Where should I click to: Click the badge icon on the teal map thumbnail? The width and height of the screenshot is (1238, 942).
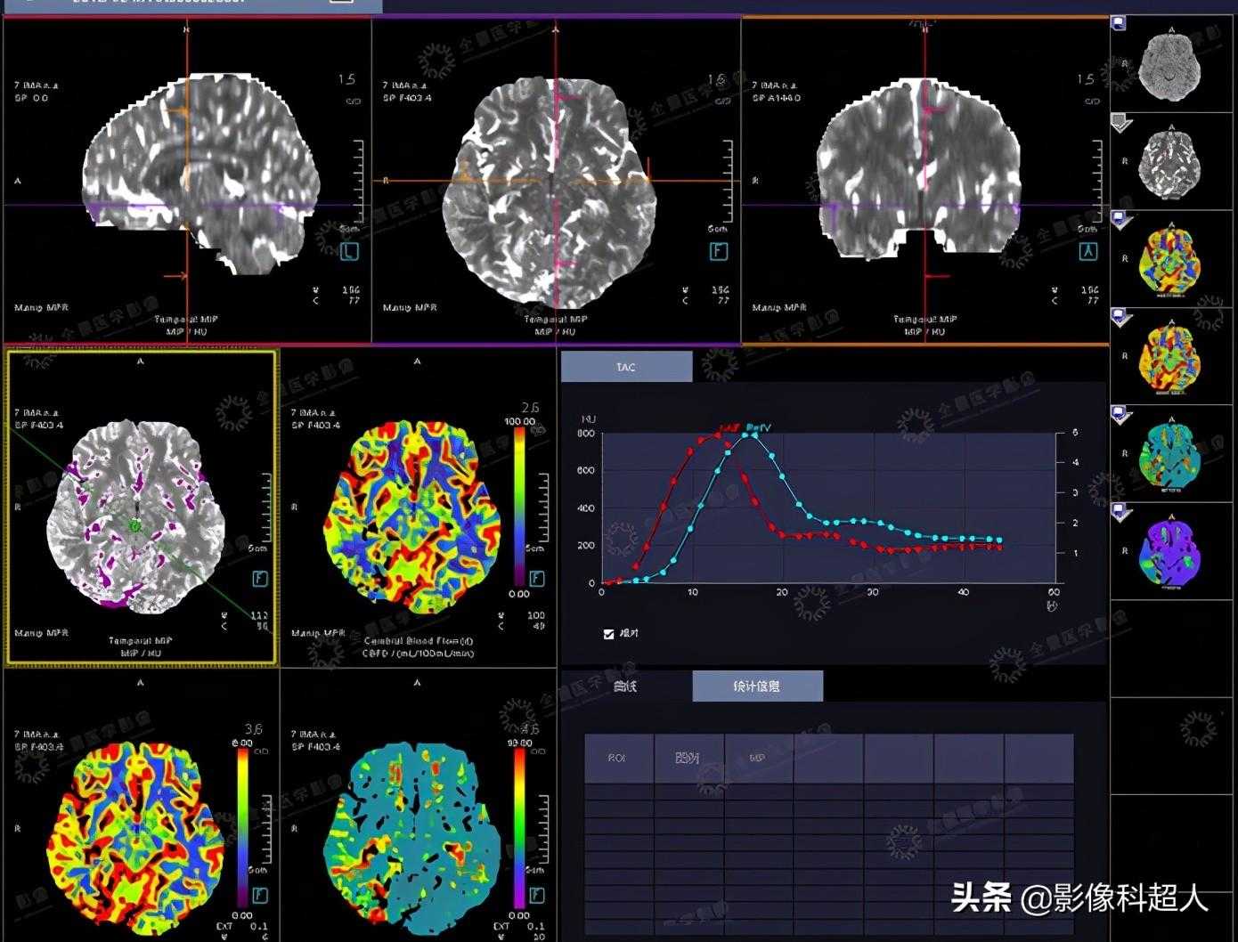click(1121, 415)
